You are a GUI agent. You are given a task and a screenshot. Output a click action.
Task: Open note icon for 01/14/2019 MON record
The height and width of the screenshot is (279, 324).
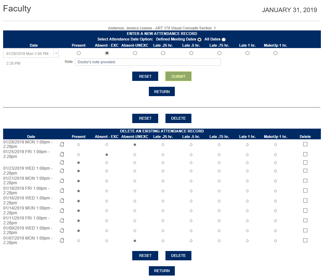tap(62, 211)
